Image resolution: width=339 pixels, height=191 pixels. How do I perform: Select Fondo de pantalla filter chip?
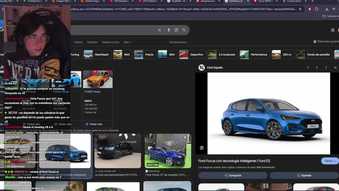point(314,55)
